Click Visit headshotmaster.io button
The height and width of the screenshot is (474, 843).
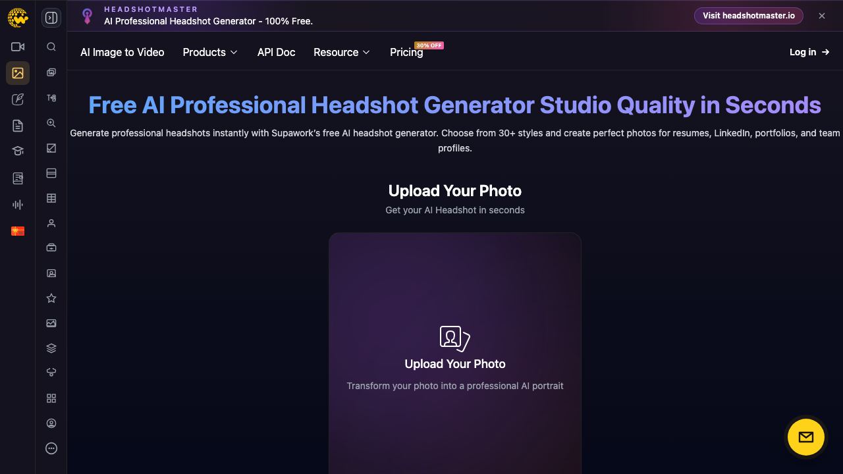point(748,16)
